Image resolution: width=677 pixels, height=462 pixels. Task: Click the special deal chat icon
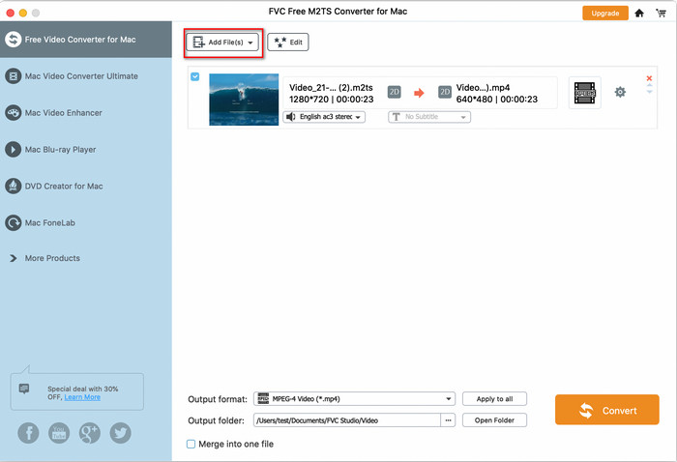tap(24, 390)
